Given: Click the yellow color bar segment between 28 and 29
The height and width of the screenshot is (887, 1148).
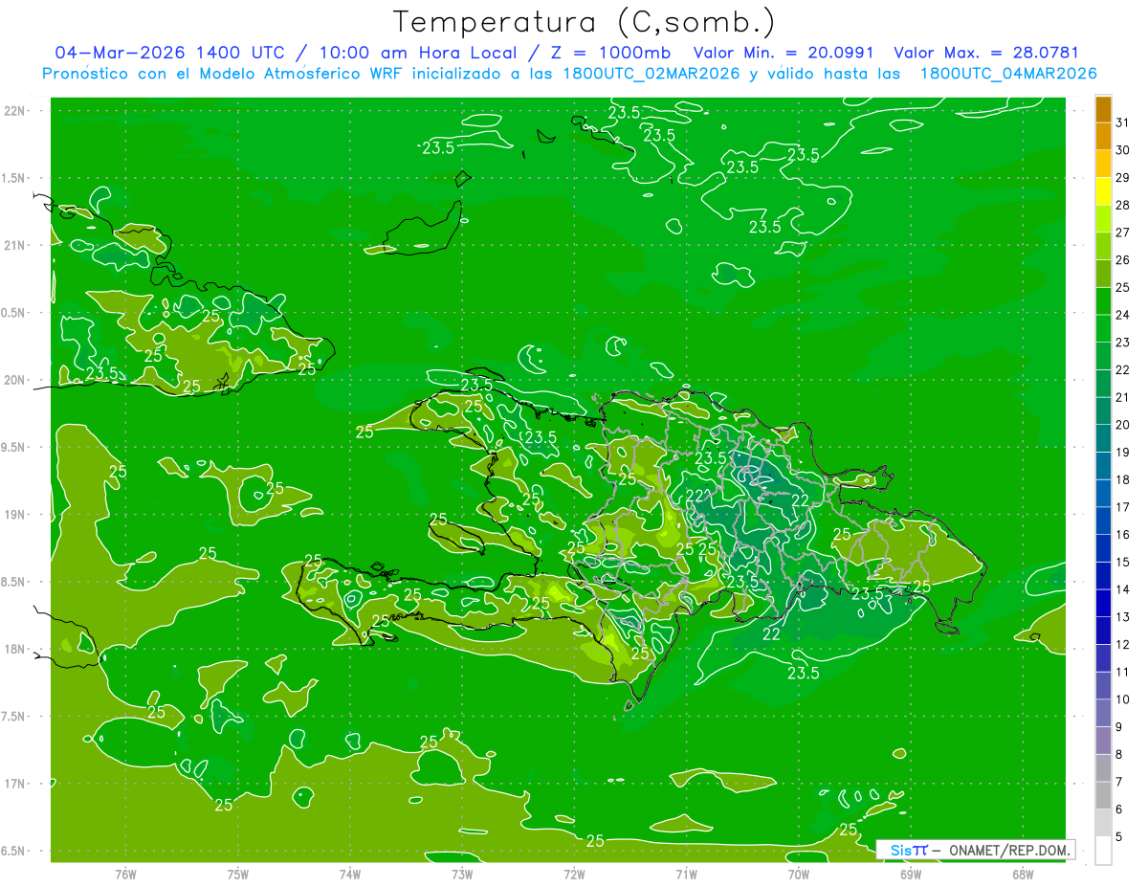Looking at the screenshot, I should coord(1103,191).
